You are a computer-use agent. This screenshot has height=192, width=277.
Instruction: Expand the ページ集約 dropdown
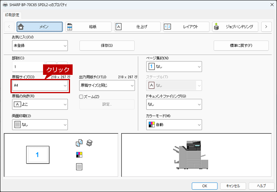coord(174,66)
